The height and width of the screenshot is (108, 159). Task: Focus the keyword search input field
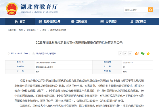(x=136, y=10)
